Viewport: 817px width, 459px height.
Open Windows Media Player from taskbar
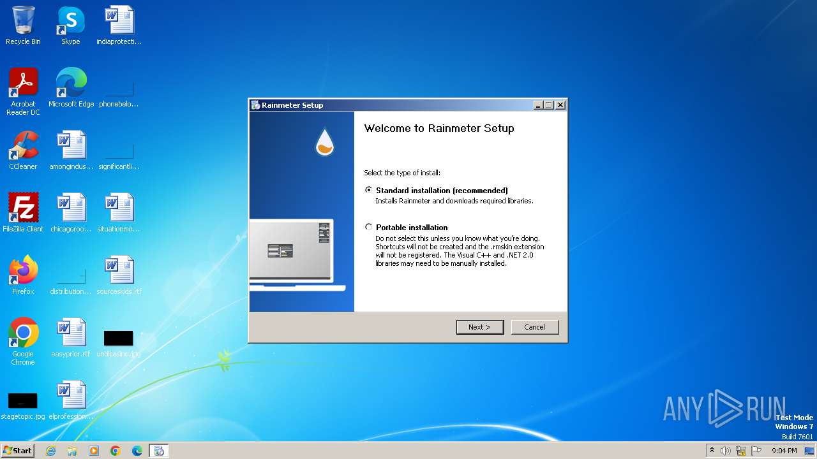[94, 451]
